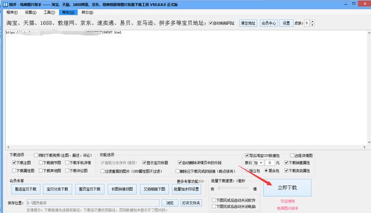The width and height of the screenshot is (371, 213).
Task: Enable the 远程详情图 checkbox
Action: pos(292,155)
